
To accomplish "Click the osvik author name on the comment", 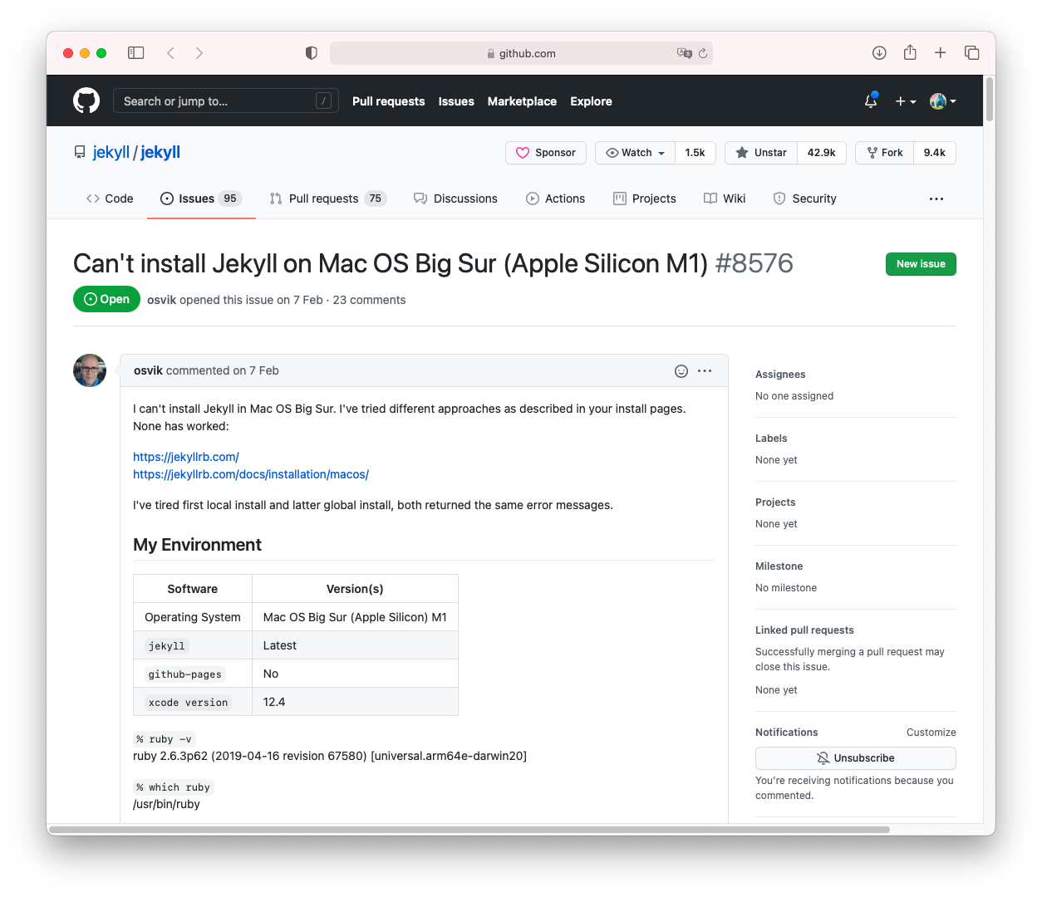I will tap(148, 370).
